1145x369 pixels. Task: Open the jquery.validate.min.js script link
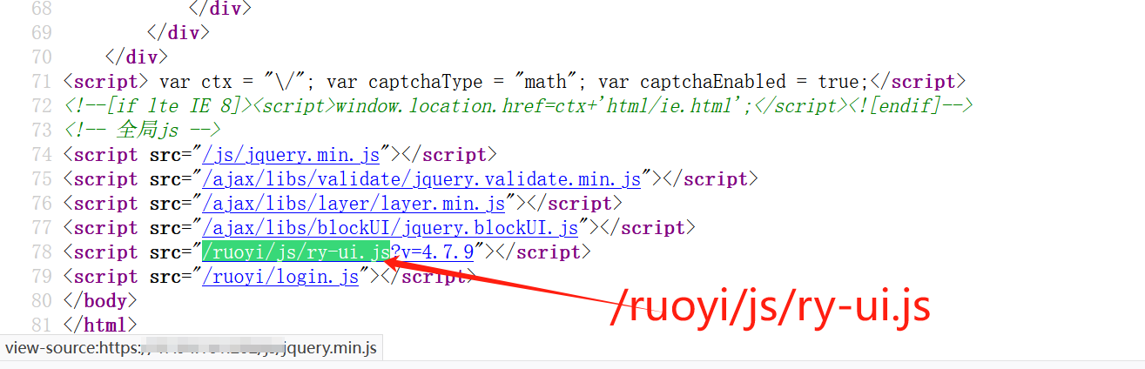tap(422, 179)
